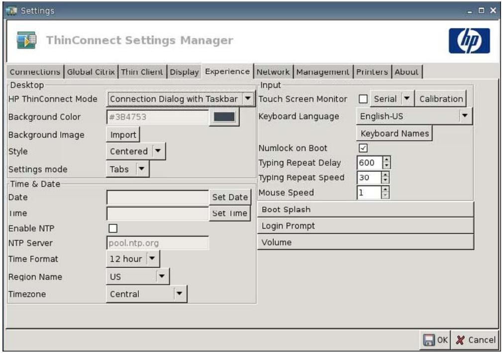
Task: Click the Keyboard Names button
Action: 395,133
